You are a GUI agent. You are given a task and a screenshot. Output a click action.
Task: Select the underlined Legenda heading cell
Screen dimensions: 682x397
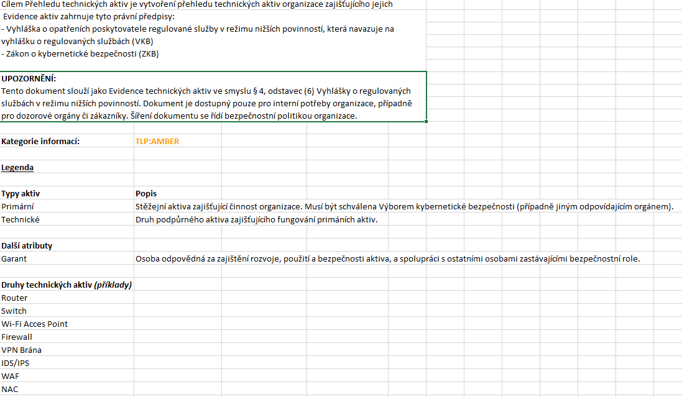coord(17,168)
